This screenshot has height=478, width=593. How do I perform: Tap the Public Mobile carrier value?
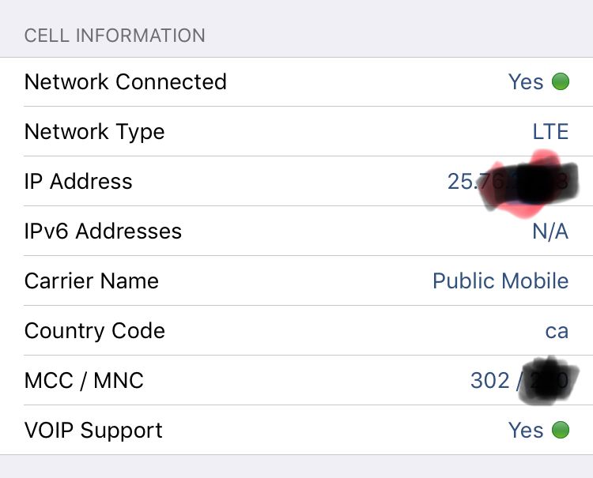click(x=500, y=281)
